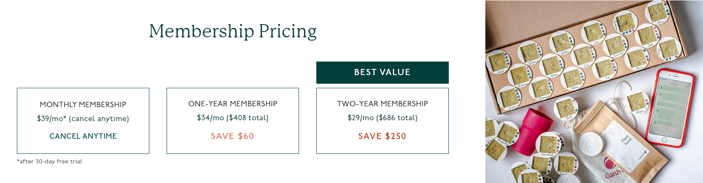Click the TWO-YEAR MEMBERSHIP title
703x183 pixels.
(383, 104)
